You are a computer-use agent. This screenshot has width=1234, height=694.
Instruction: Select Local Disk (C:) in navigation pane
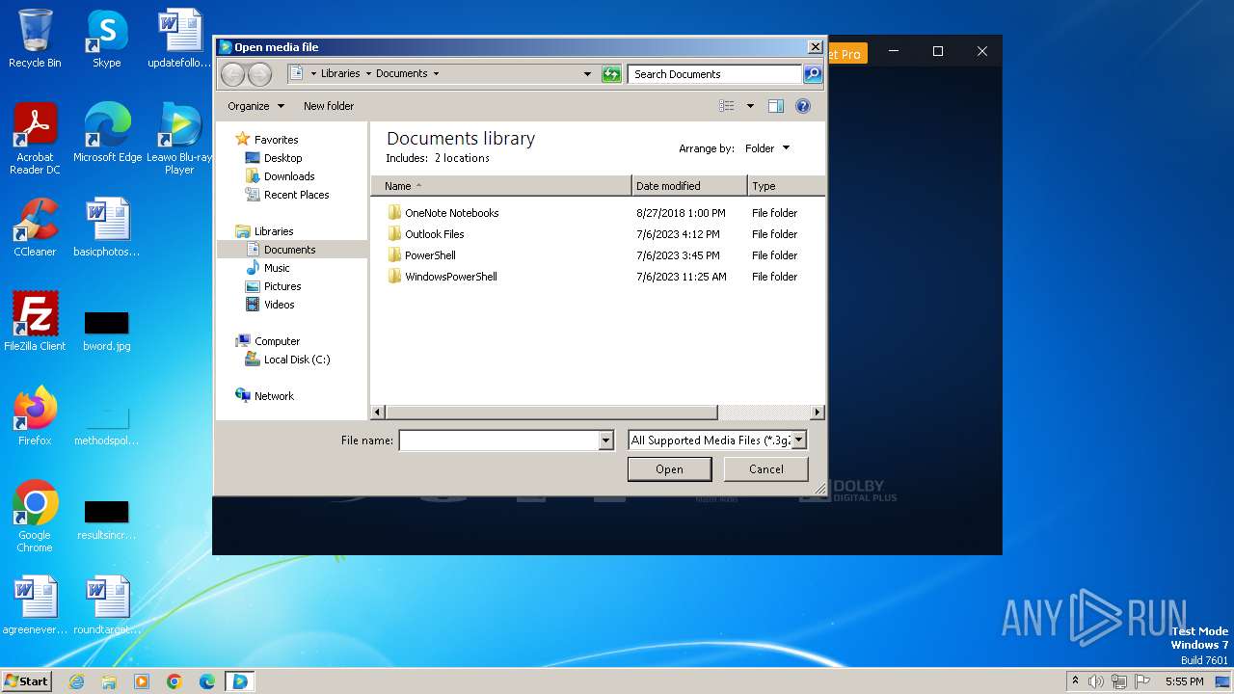(296, 360)
